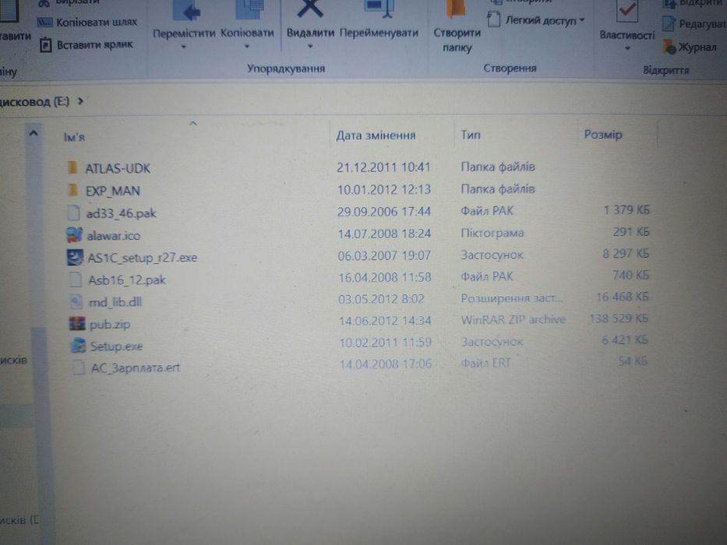Click the date 14.06.2012 14:34
This screenshot has height=545, width=727.
pyautogui.click(x=385, y=320)
